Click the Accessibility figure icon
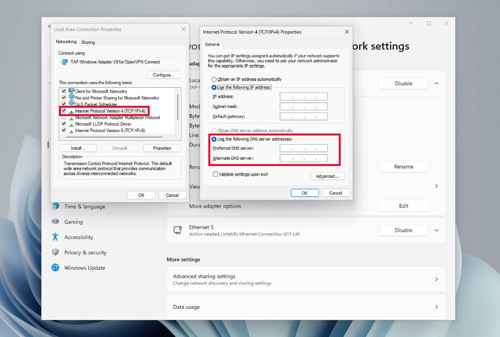This screenshot has height=337, width=500. (x=55, y=237)
